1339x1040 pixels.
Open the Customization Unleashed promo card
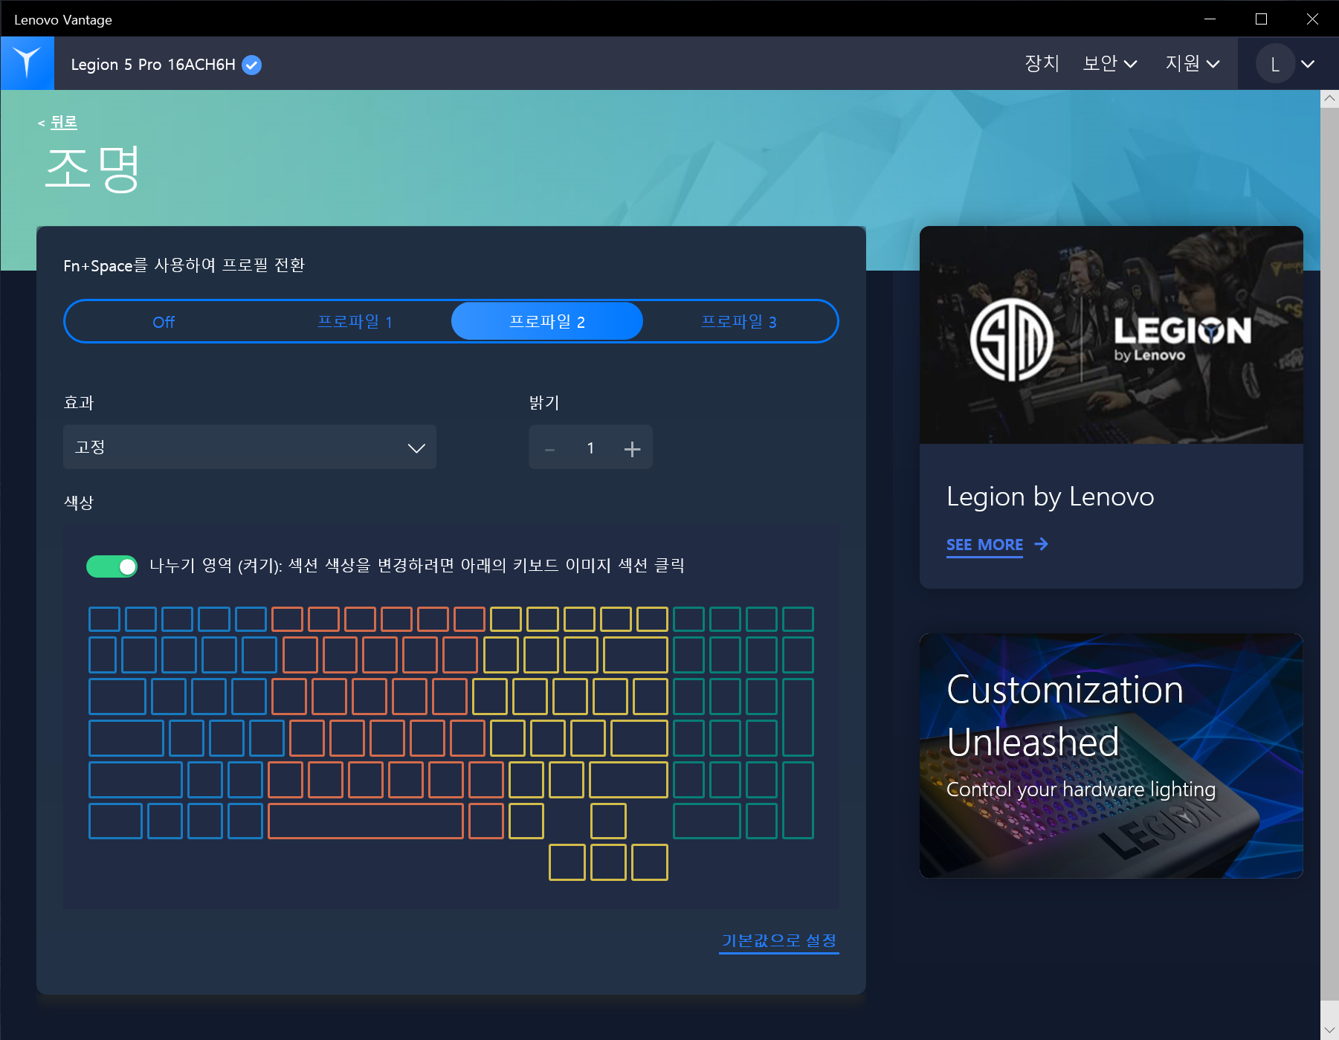click(x=1111, y=755)
